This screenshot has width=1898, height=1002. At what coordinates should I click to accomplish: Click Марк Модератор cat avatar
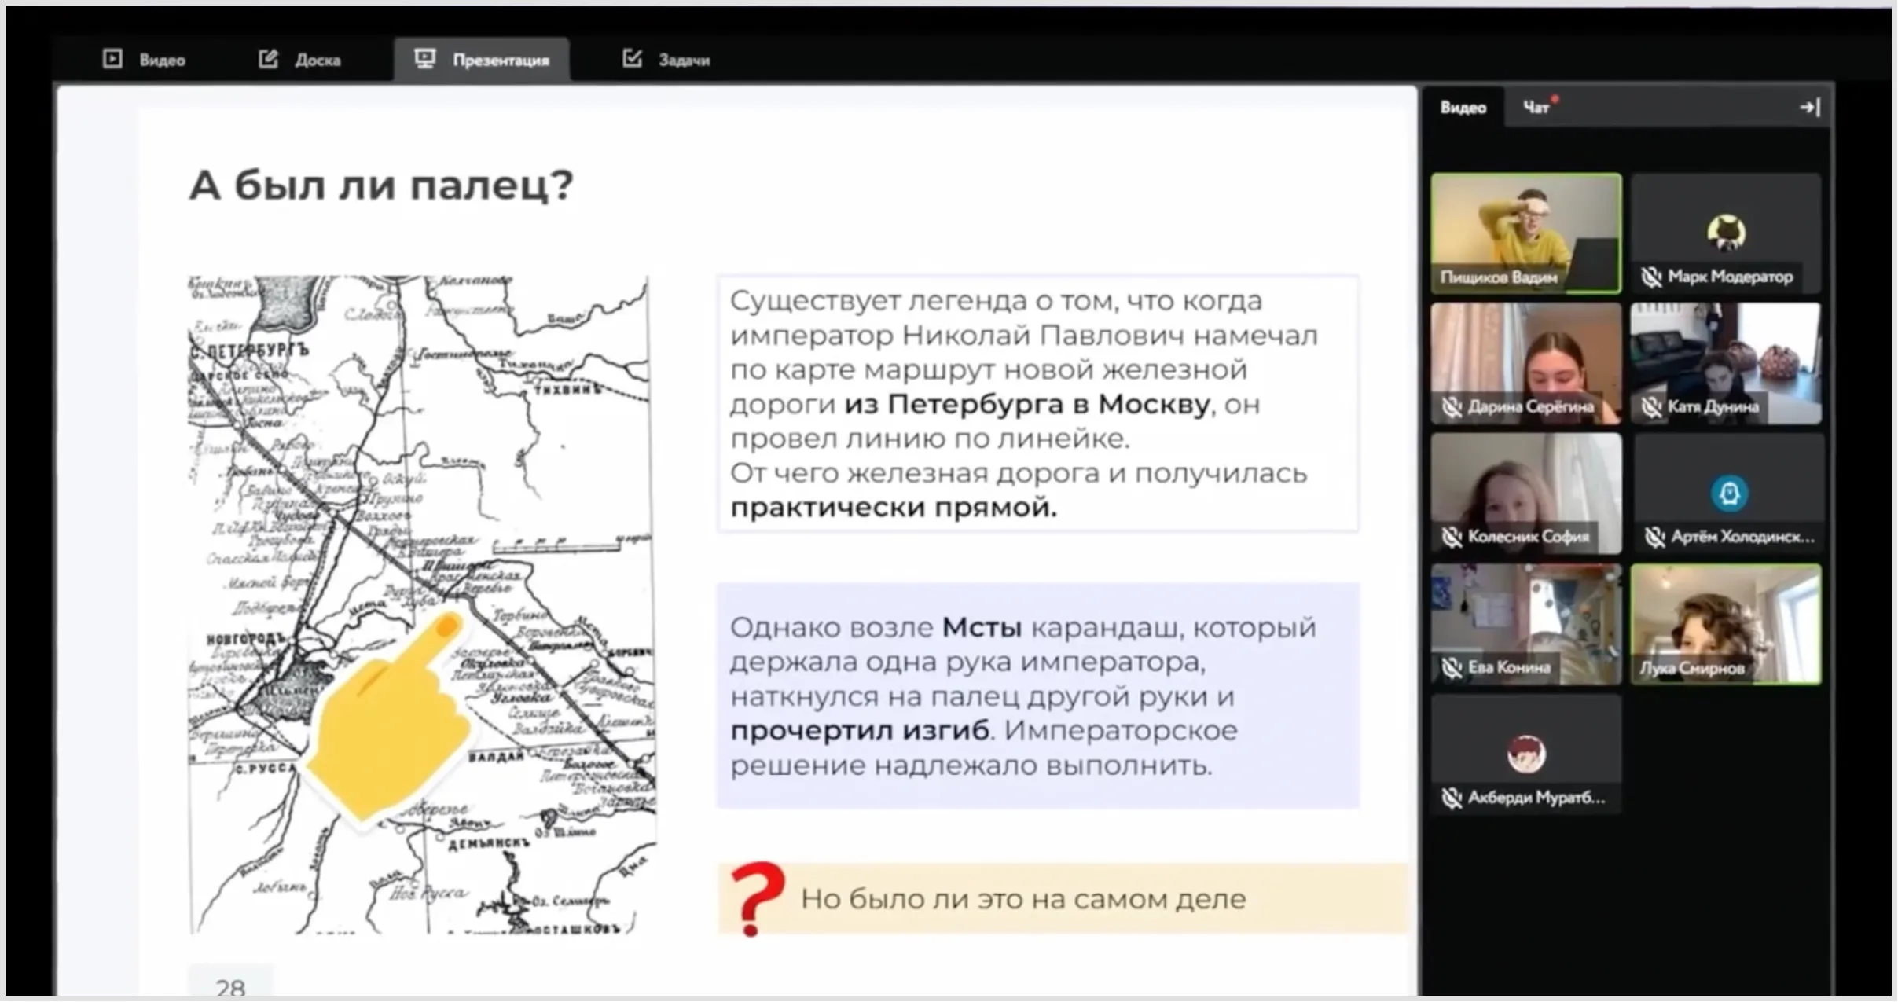pyautogui.click(x=1726, y=232)
